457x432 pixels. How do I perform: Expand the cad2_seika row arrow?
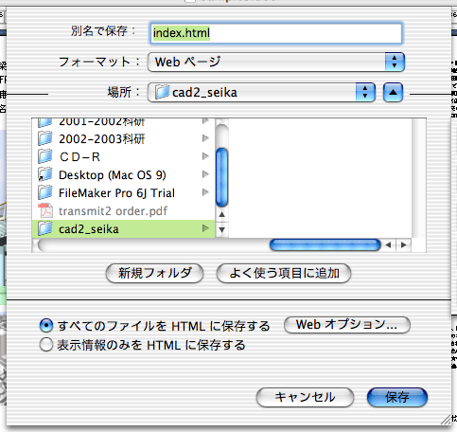tap(205, 228)
